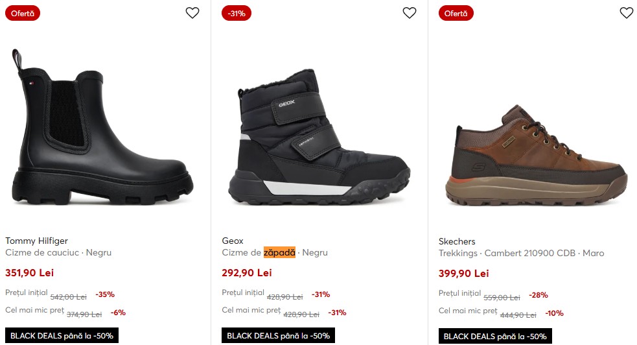Open "Cizme de cauciuc · Negru" product
The width and height of the screenshot is (637, 345).
tap(58, 252)
